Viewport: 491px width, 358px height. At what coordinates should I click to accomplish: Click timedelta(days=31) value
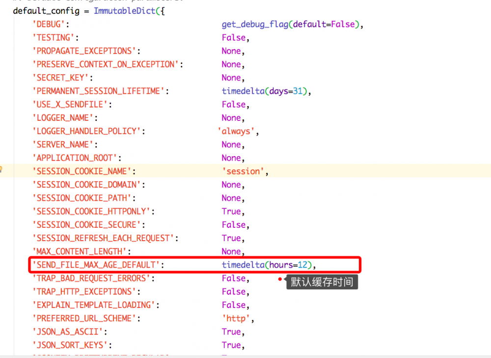pyautogui.click(x=264, y=91)
